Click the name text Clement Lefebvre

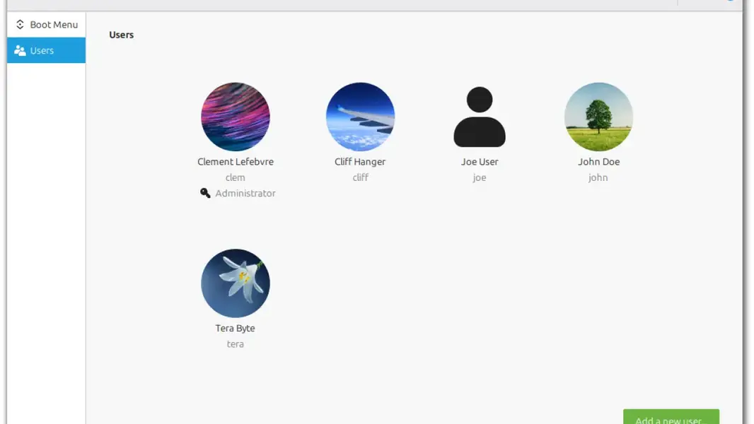pyautogui.click(x=235, y=162)
